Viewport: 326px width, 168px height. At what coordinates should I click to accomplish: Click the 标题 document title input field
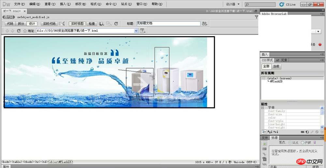click(x=168, y=23)
